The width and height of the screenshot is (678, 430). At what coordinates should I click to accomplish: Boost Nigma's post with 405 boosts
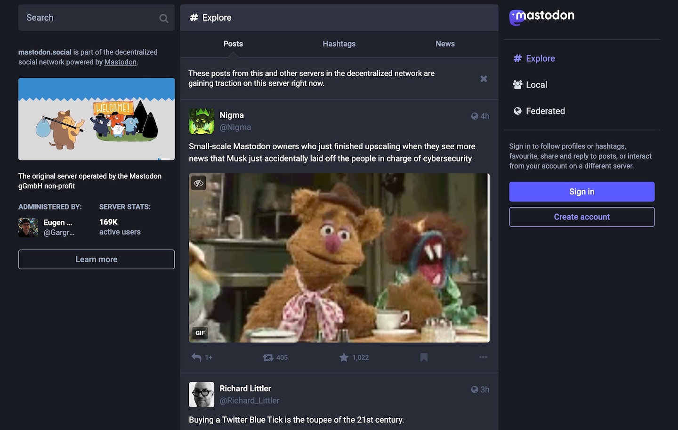(x=268, y=357)
